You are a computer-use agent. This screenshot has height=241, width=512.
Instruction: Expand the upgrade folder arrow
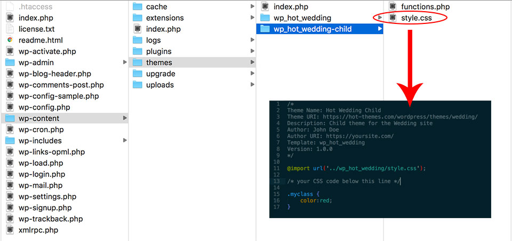coord(252,73)
